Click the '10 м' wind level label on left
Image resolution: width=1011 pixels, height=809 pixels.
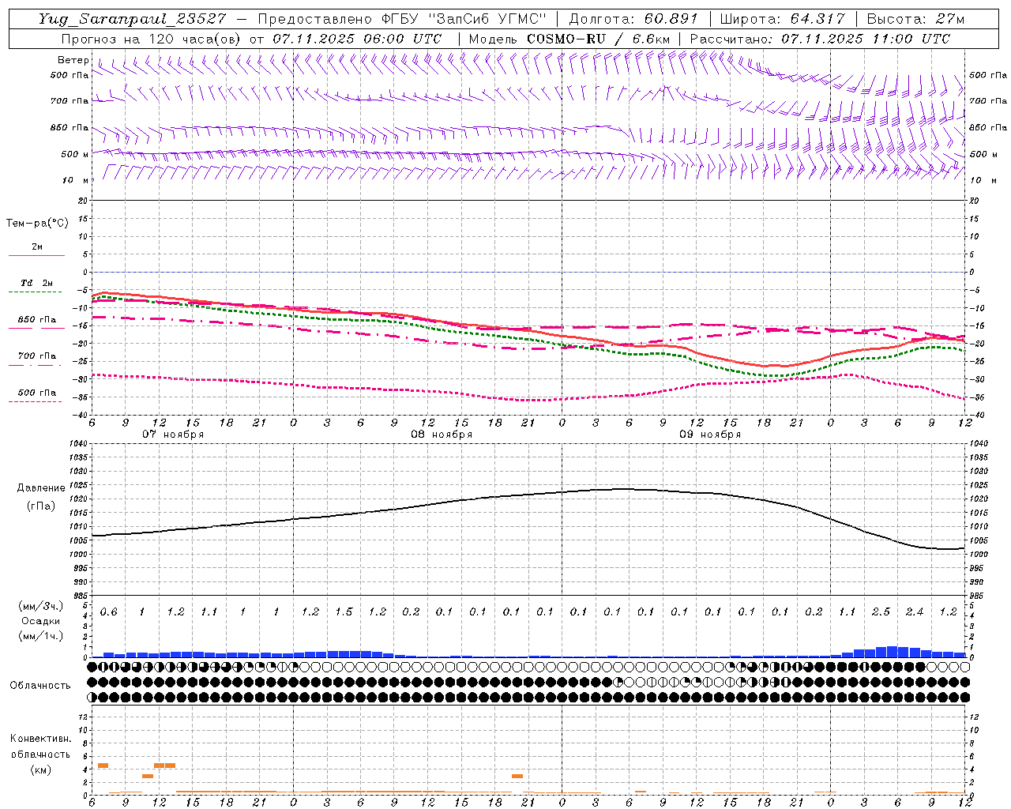(75, 180)
